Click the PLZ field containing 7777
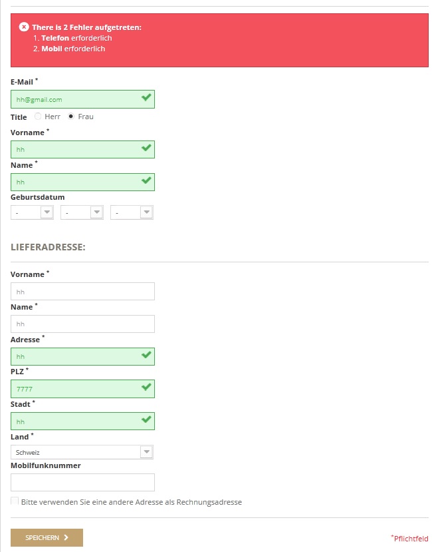 tap(82, 389)
